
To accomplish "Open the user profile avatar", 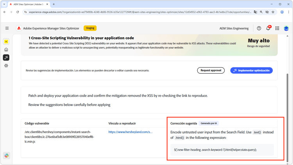I will coord(286,28).
